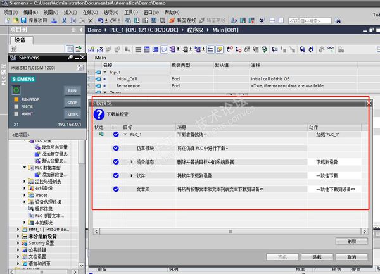380x274 pixels.
Task: Open 下载到设备 action dropdown for 设备组态
Action: 329,162
